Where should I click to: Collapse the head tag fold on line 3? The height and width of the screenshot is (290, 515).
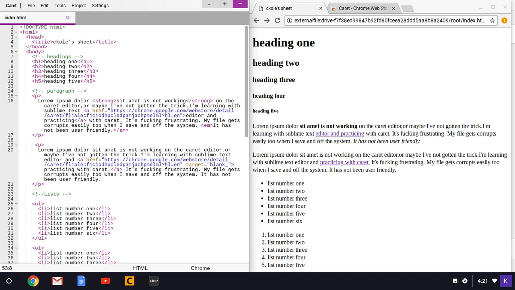(16, 37)
